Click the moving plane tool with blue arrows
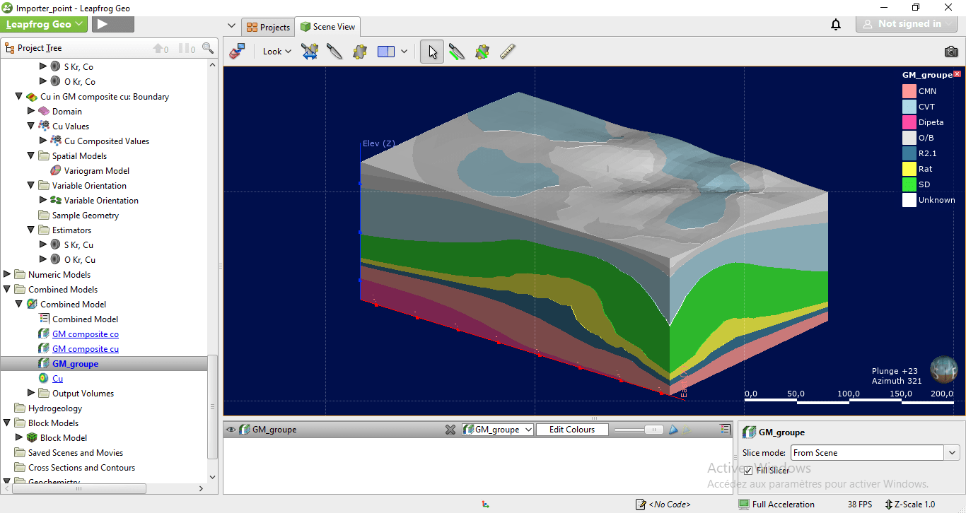Viewport: 966px width, 513px height. click(310, 51)
